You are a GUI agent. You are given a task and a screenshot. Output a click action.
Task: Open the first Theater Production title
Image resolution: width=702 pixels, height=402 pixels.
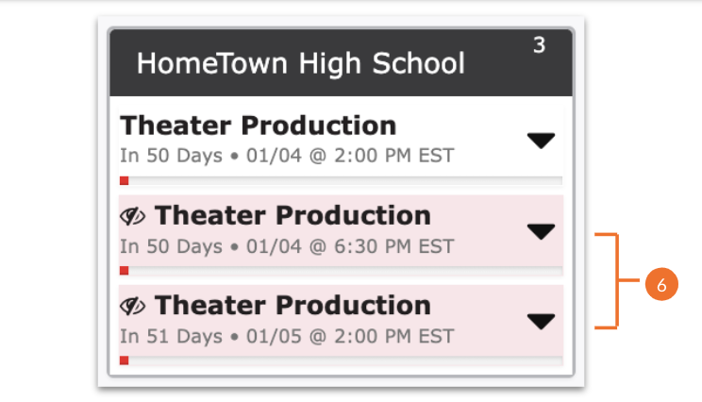[x=259, y=126]
